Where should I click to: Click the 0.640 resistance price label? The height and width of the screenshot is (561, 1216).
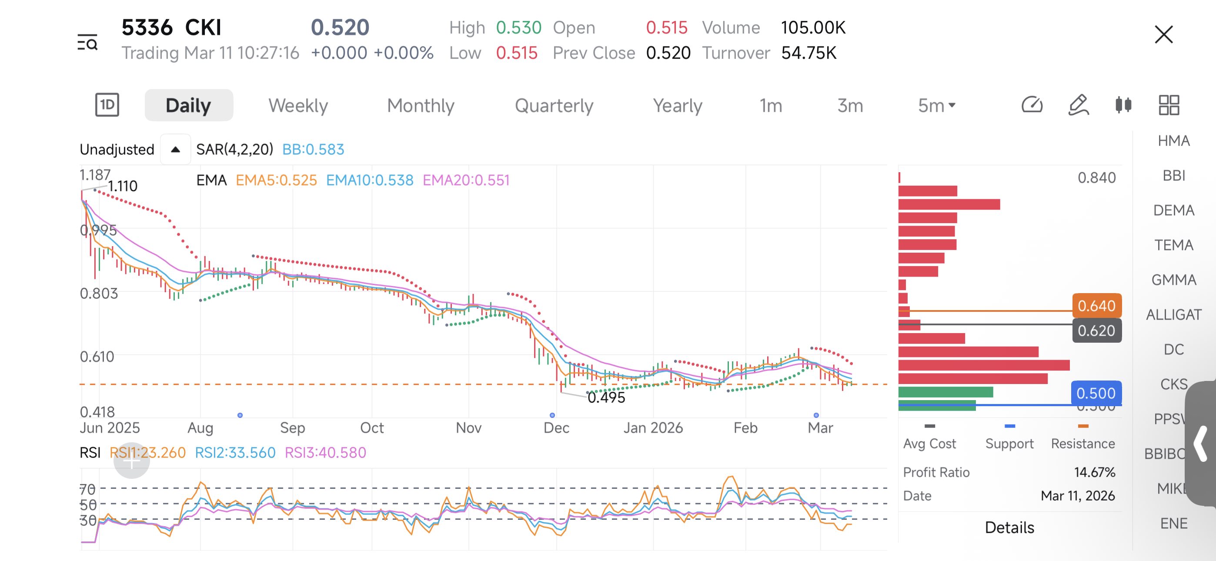tap(1096, 306)
